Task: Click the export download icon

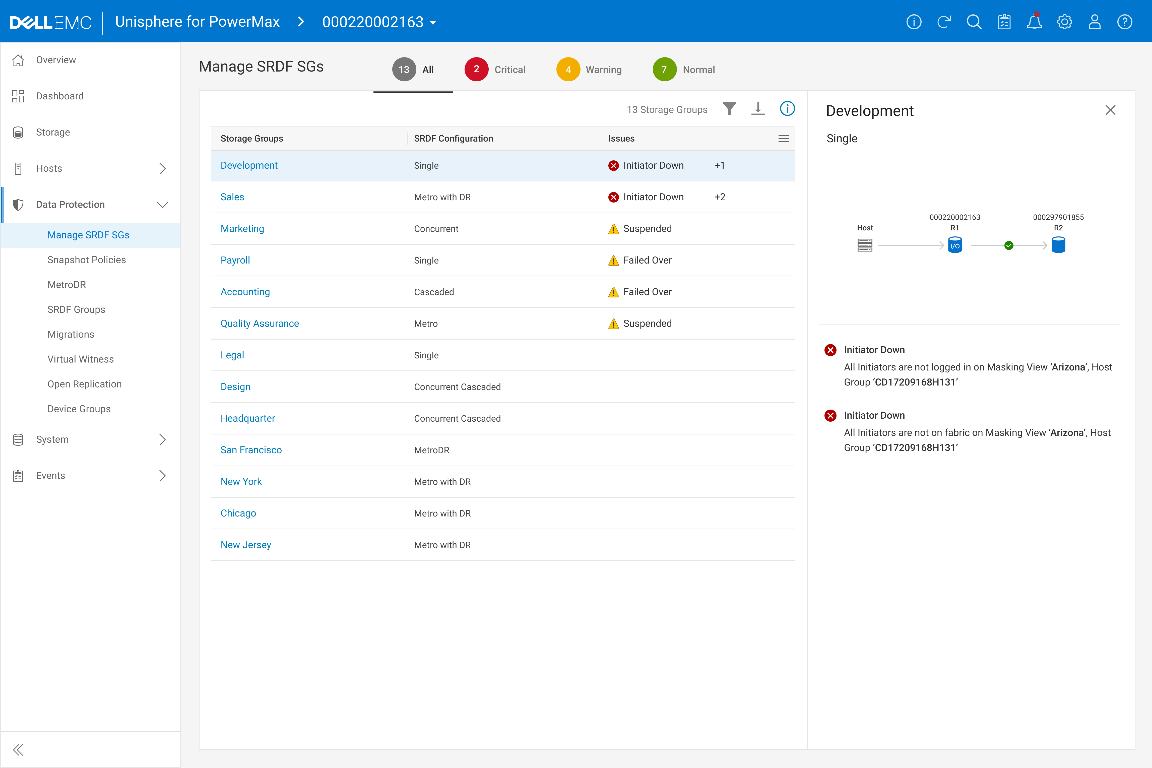Action: (758, 109)
